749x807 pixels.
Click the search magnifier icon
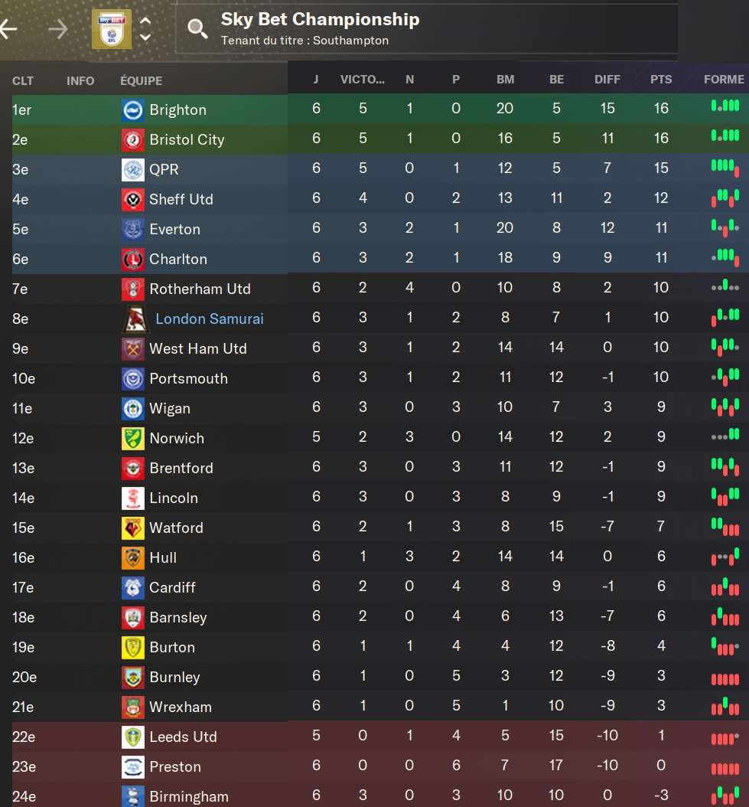[x=197, y=30]
